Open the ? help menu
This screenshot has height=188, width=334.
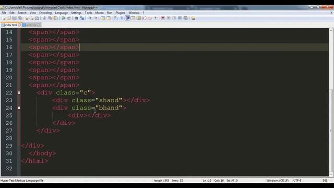coord(144,13)
